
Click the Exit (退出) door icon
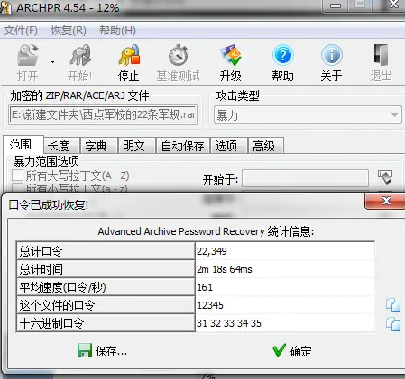381,56
